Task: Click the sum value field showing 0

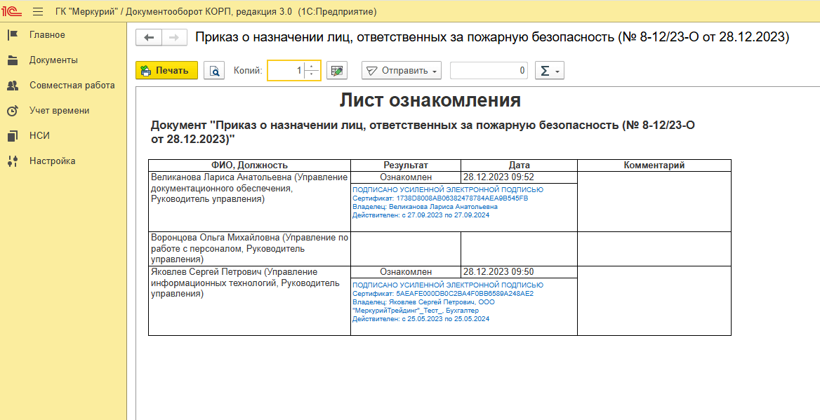Action: pyautogui.click(x=489, y=71)
